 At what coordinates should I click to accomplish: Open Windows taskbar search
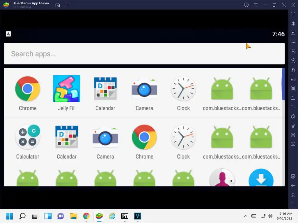(22, 216)
